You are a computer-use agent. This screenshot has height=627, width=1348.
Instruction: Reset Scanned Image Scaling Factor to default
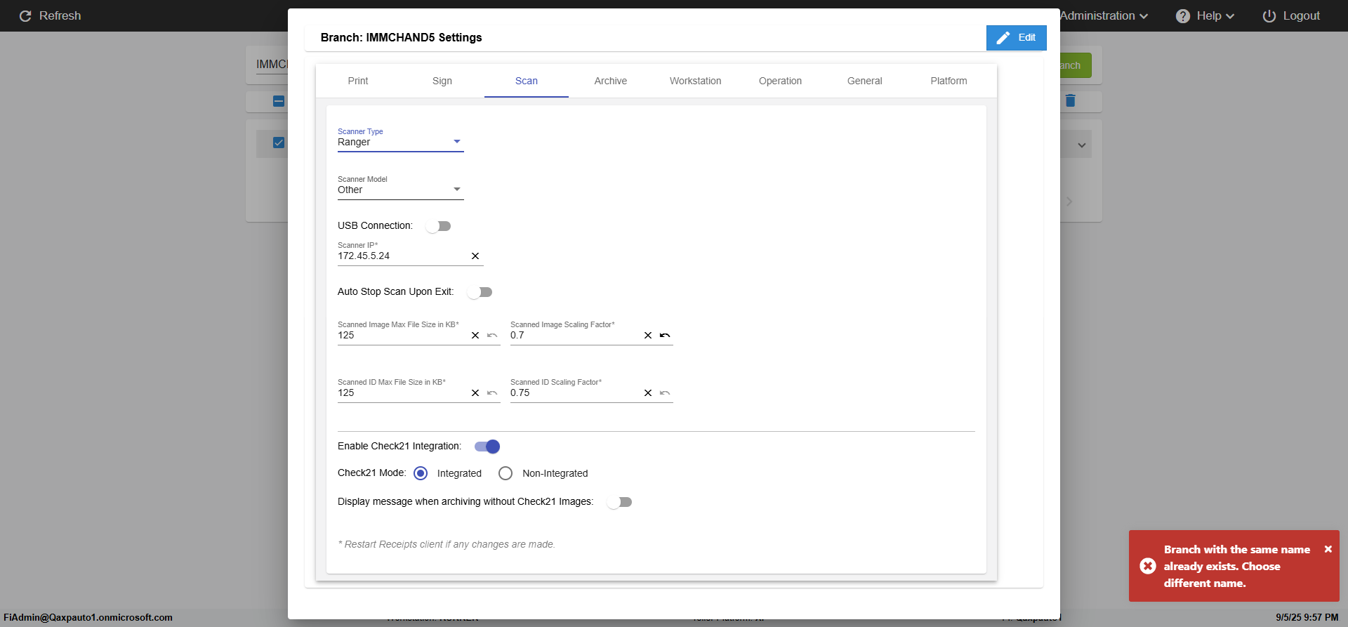[x=665, y=336]
